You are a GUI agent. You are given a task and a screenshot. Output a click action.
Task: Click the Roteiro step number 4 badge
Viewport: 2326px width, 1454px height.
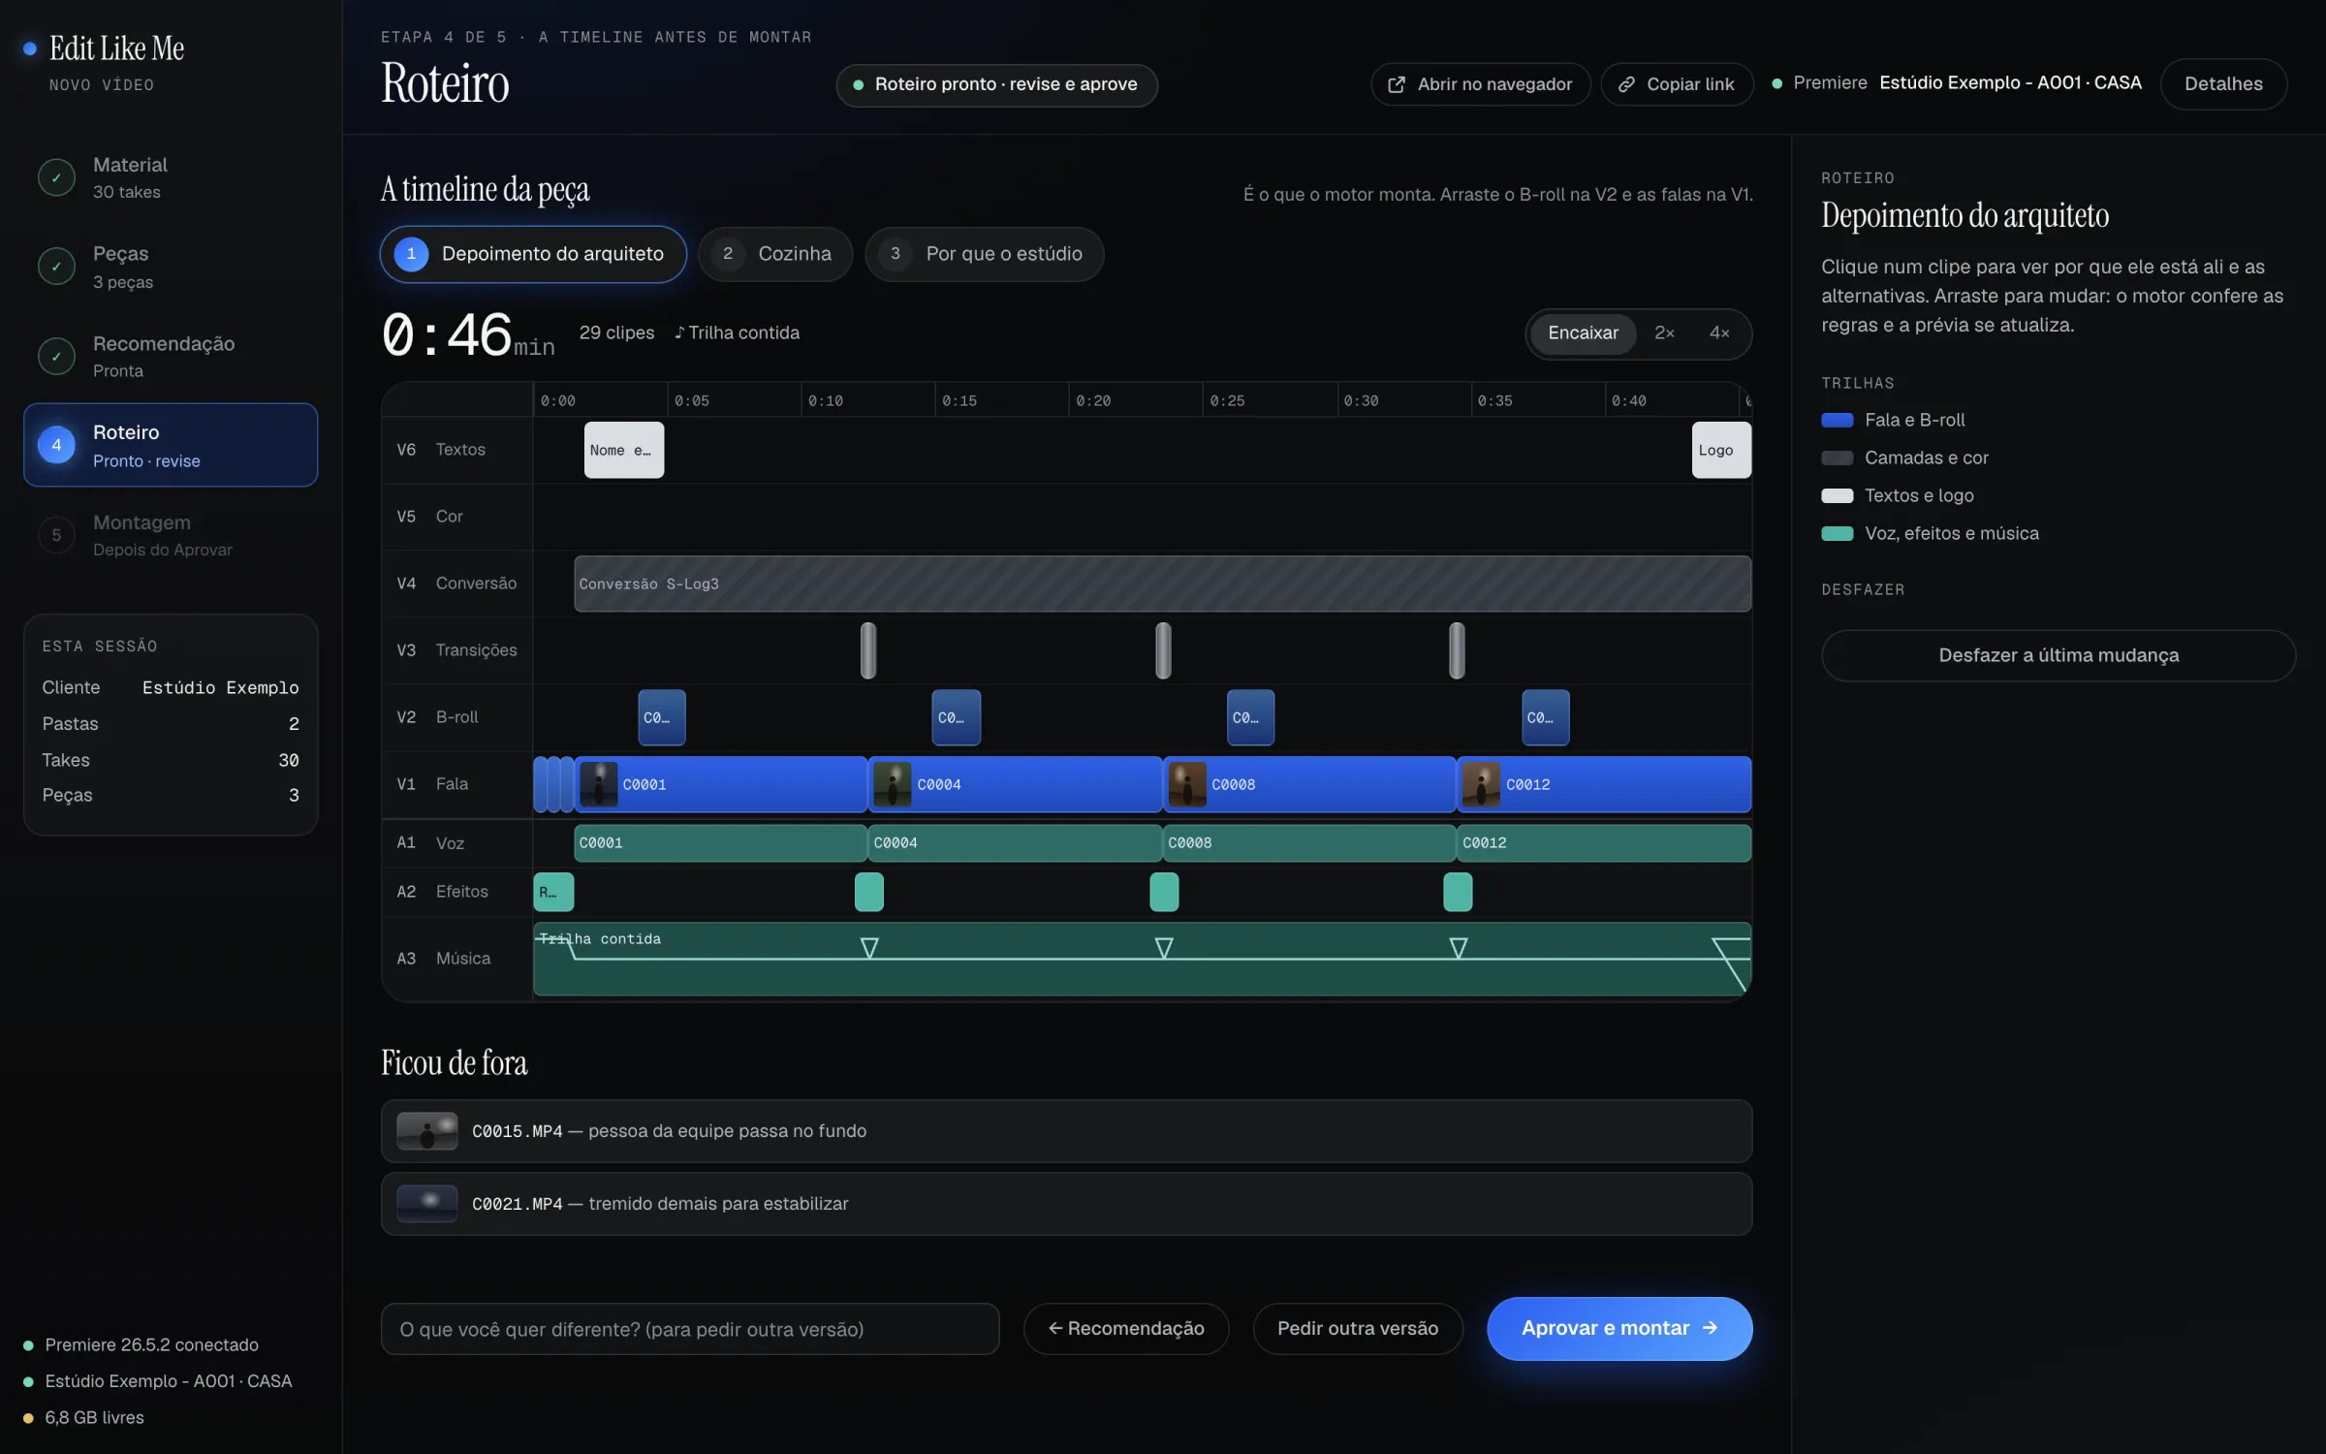coord(56,445)
